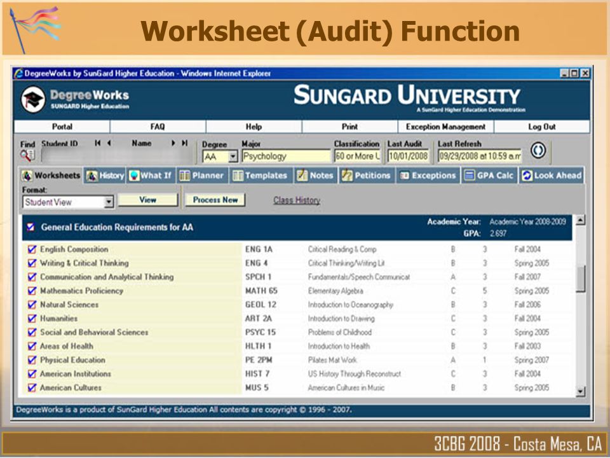Click the Major field showing Psychology
Screen dimensions: 610x458
click(286, 156)
